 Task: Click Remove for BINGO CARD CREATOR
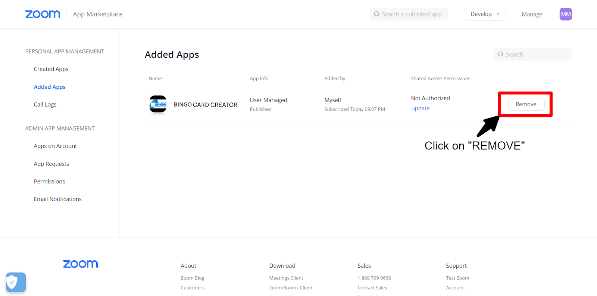[526, 104]
